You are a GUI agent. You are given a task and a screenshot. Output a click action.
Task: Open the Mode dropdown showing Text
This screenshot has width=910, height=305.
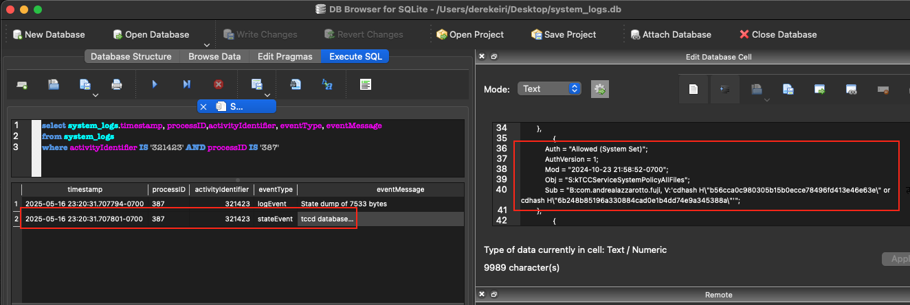[x=549, y=89]
